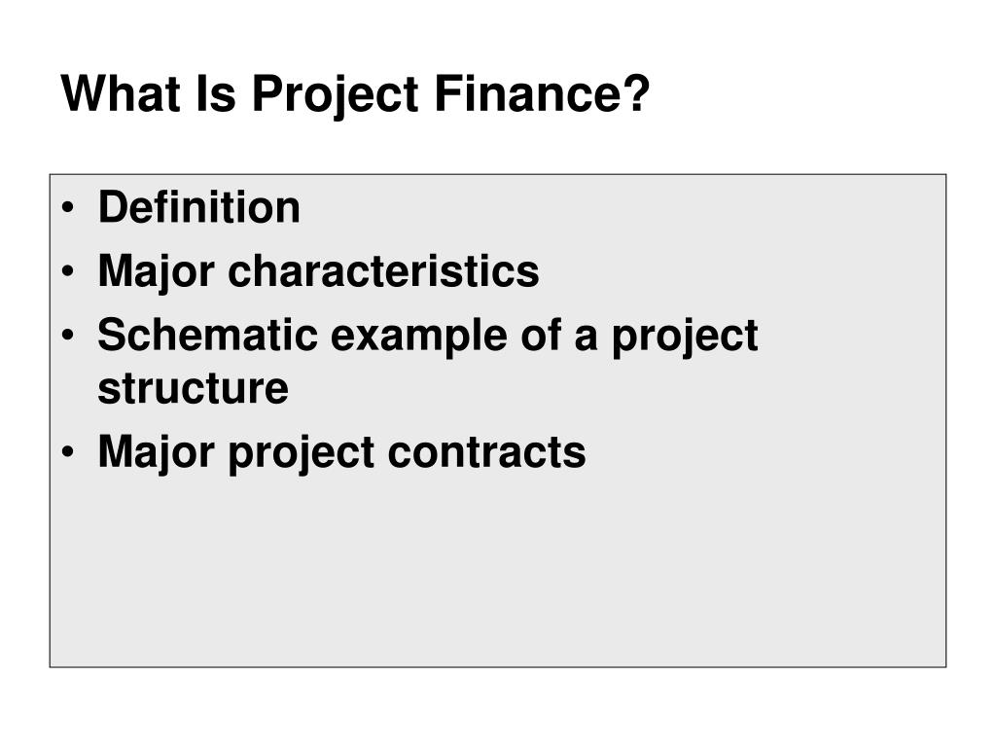Click the word "example" in the third bullet
Screen dimensions: 996x747
point(418,338)
